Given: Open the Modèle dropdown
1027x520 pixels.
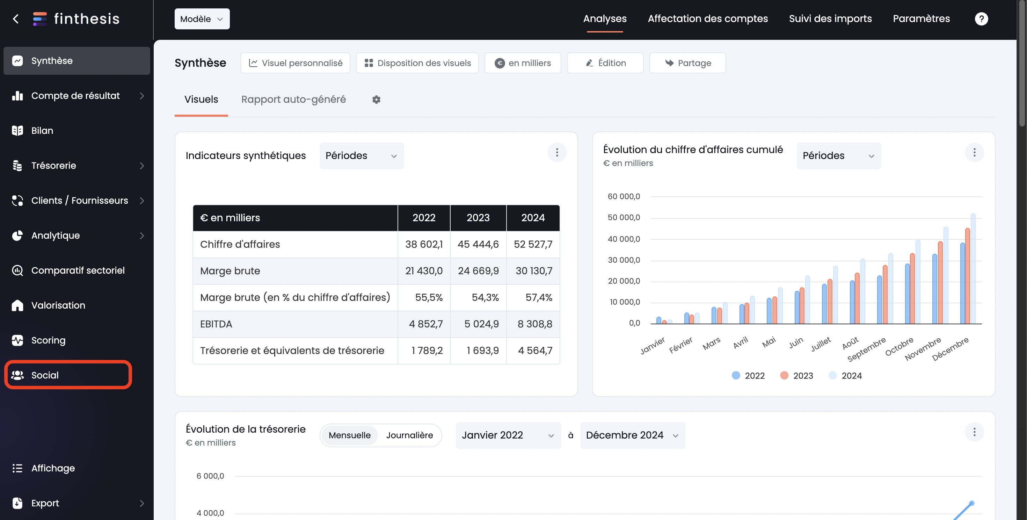Looking at the screenshot, I should pyautogui.click(x=202, y=19).
